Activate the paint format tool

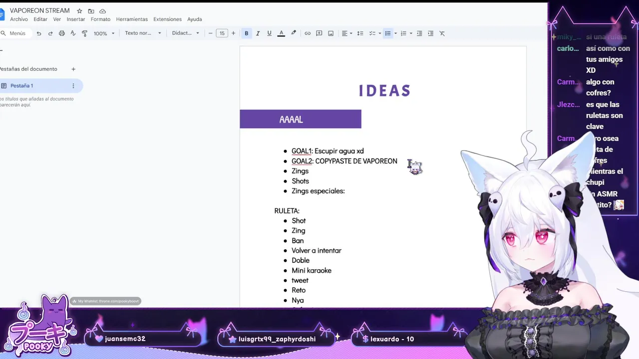(x=84, y=33)
